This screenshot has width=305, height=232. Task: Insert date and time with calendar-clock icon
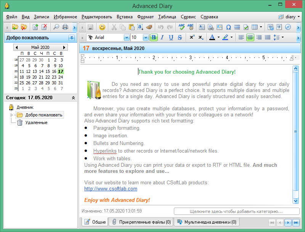tap(270, 27)
